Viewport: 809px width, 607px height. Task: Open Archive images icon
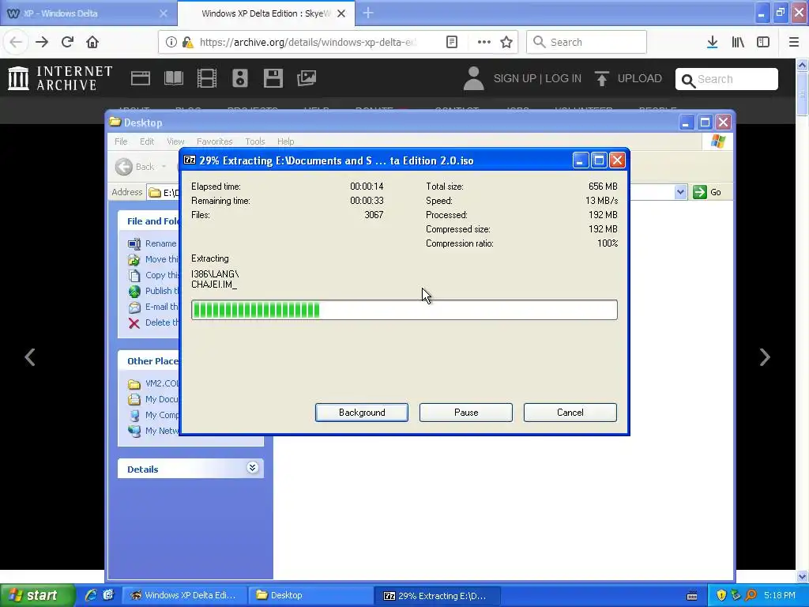click(x=307, y=78)
